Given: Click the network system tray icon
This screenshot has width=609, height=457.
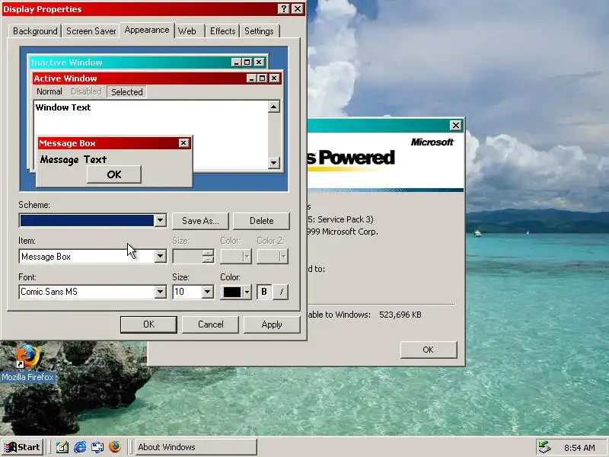Looking at the screenshot, I should click(x=544, y=447).
